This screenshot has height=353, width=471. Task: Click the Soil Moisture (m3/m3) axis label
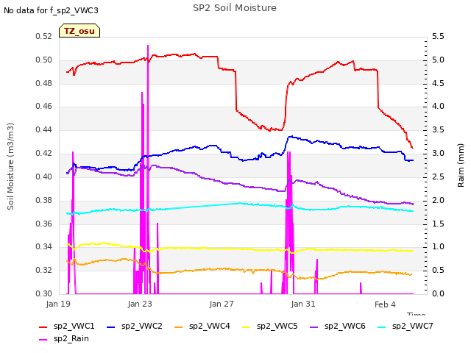coord(10,166)
